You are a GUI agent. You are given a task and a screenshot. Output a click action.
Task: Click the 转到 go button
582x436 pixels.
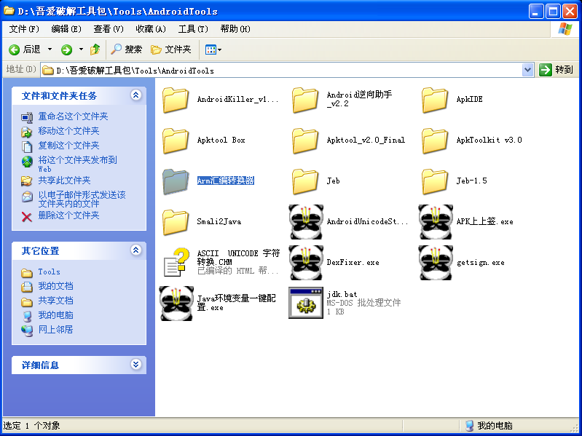pyautogui.click(x=556, y=70)
